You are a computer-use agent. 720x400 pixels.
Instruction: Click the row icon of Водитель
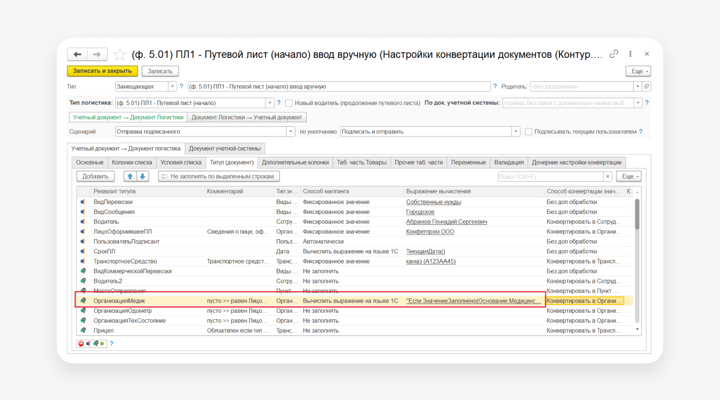(x=83, y=222)
